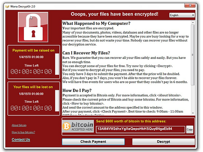Click the Decrypt button
This screenshot has width=203, height=152.
click(x=164, y=142)
